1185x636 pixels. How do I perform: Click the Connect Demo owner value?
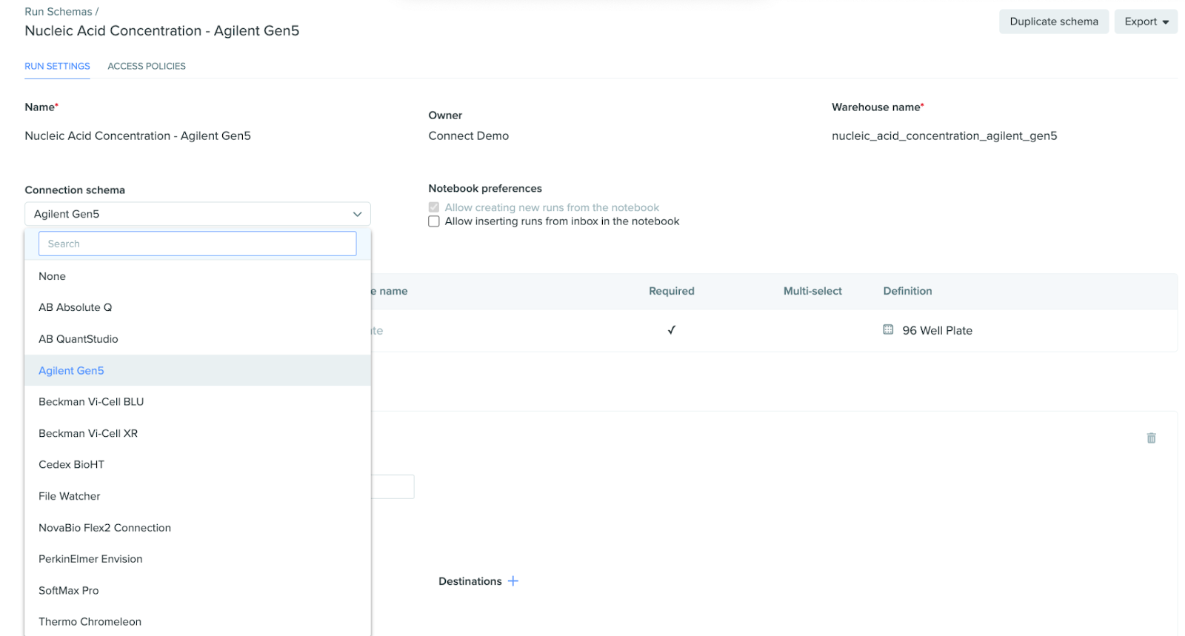tap(468, 135)
